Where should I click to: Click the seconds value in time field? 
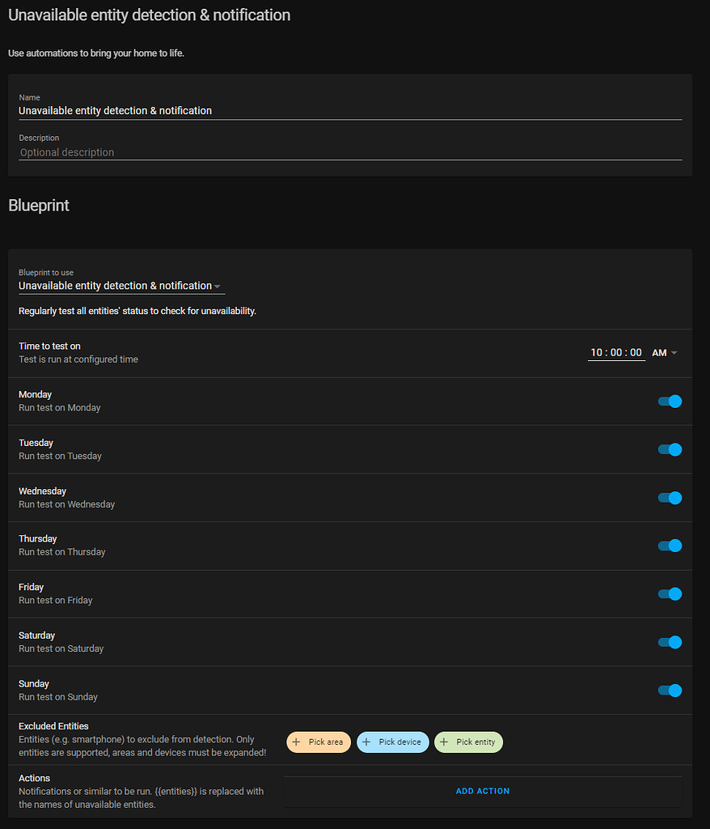636,352
